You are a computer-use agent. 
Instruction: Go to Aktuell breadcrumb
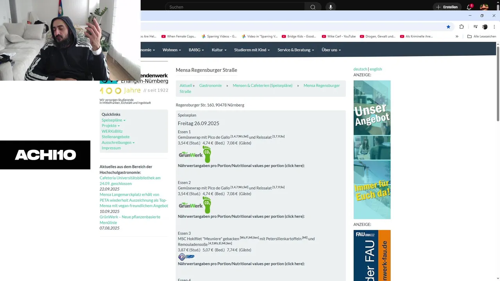pyautogui.click(x=186, y=85)
